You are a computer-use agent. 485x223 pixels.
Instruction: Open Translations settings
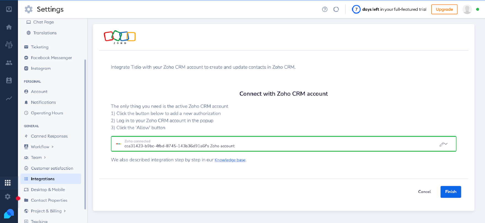tap(45, 33)
